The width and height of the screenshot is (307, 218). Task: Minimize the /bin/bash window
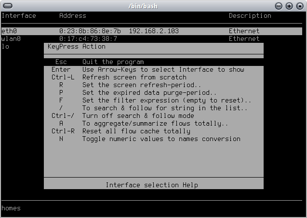(279, 6)
